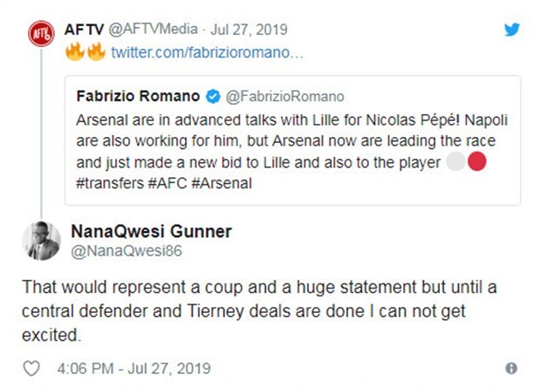Screen dimensions: 541x388
Task: Open the tweet info icon
Action: coord(511,368)
